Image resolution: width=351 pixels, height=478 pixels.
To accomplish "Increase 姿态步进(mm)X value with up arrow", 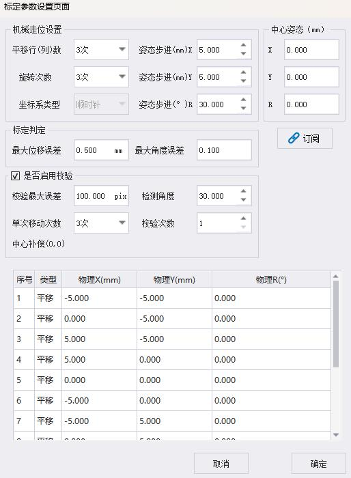I will 243,45.
